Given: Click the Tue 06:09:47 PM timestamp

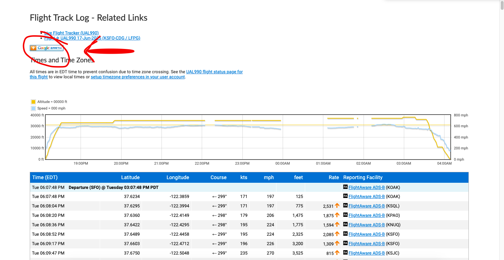Looking at the screenshot, I should pos(48,253).
